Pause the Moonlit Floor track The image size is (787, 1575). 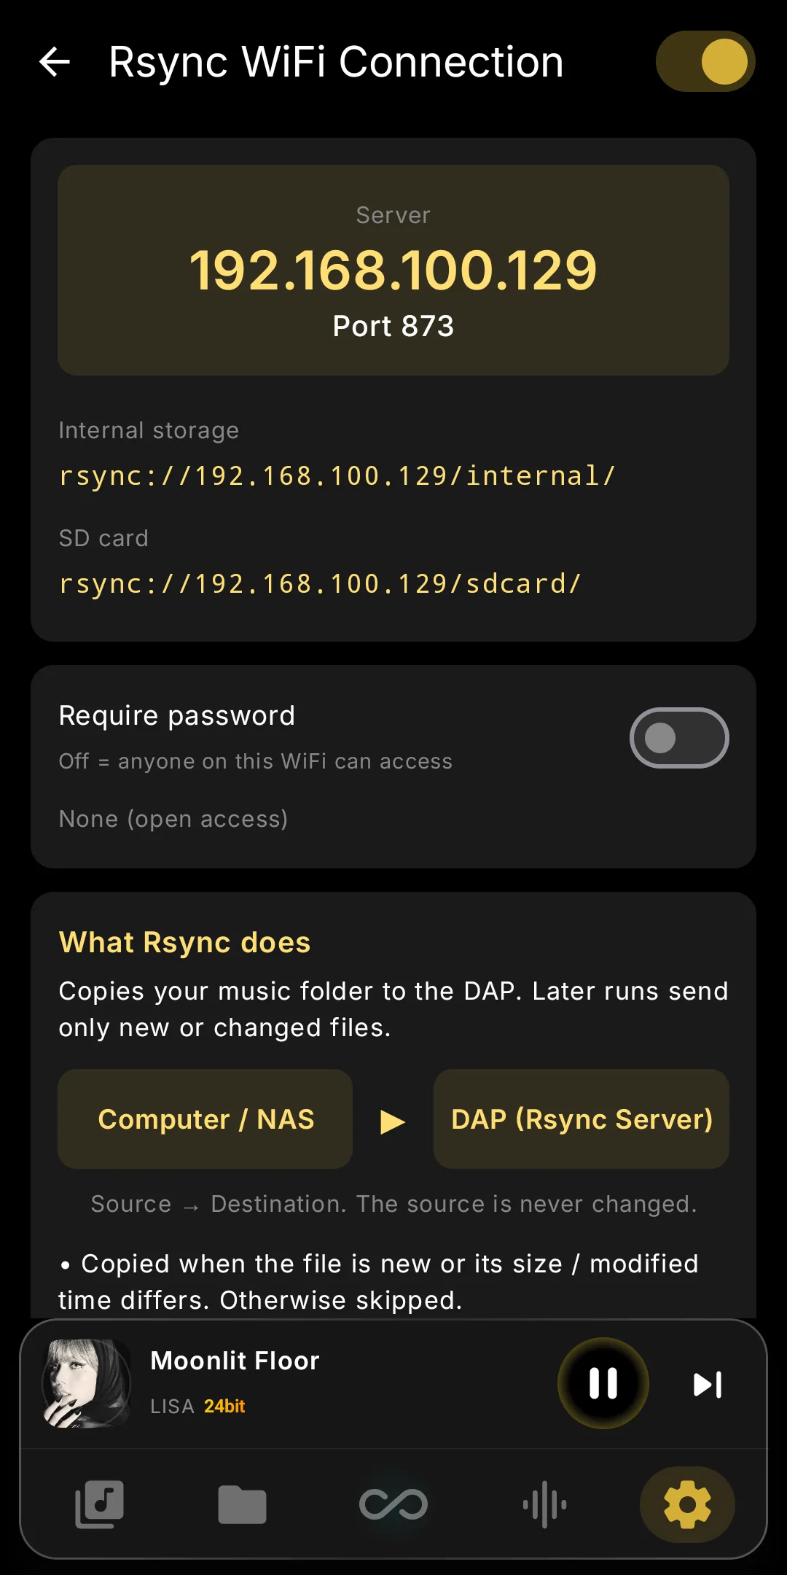[603, 1383]
